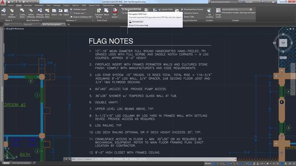Click in the command line input

pyautogui.click(x=154, y=160)
